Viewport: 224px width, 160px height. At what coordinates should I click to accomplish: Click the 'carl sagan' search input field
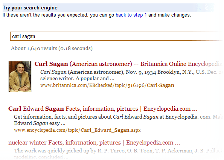[116, 36]
